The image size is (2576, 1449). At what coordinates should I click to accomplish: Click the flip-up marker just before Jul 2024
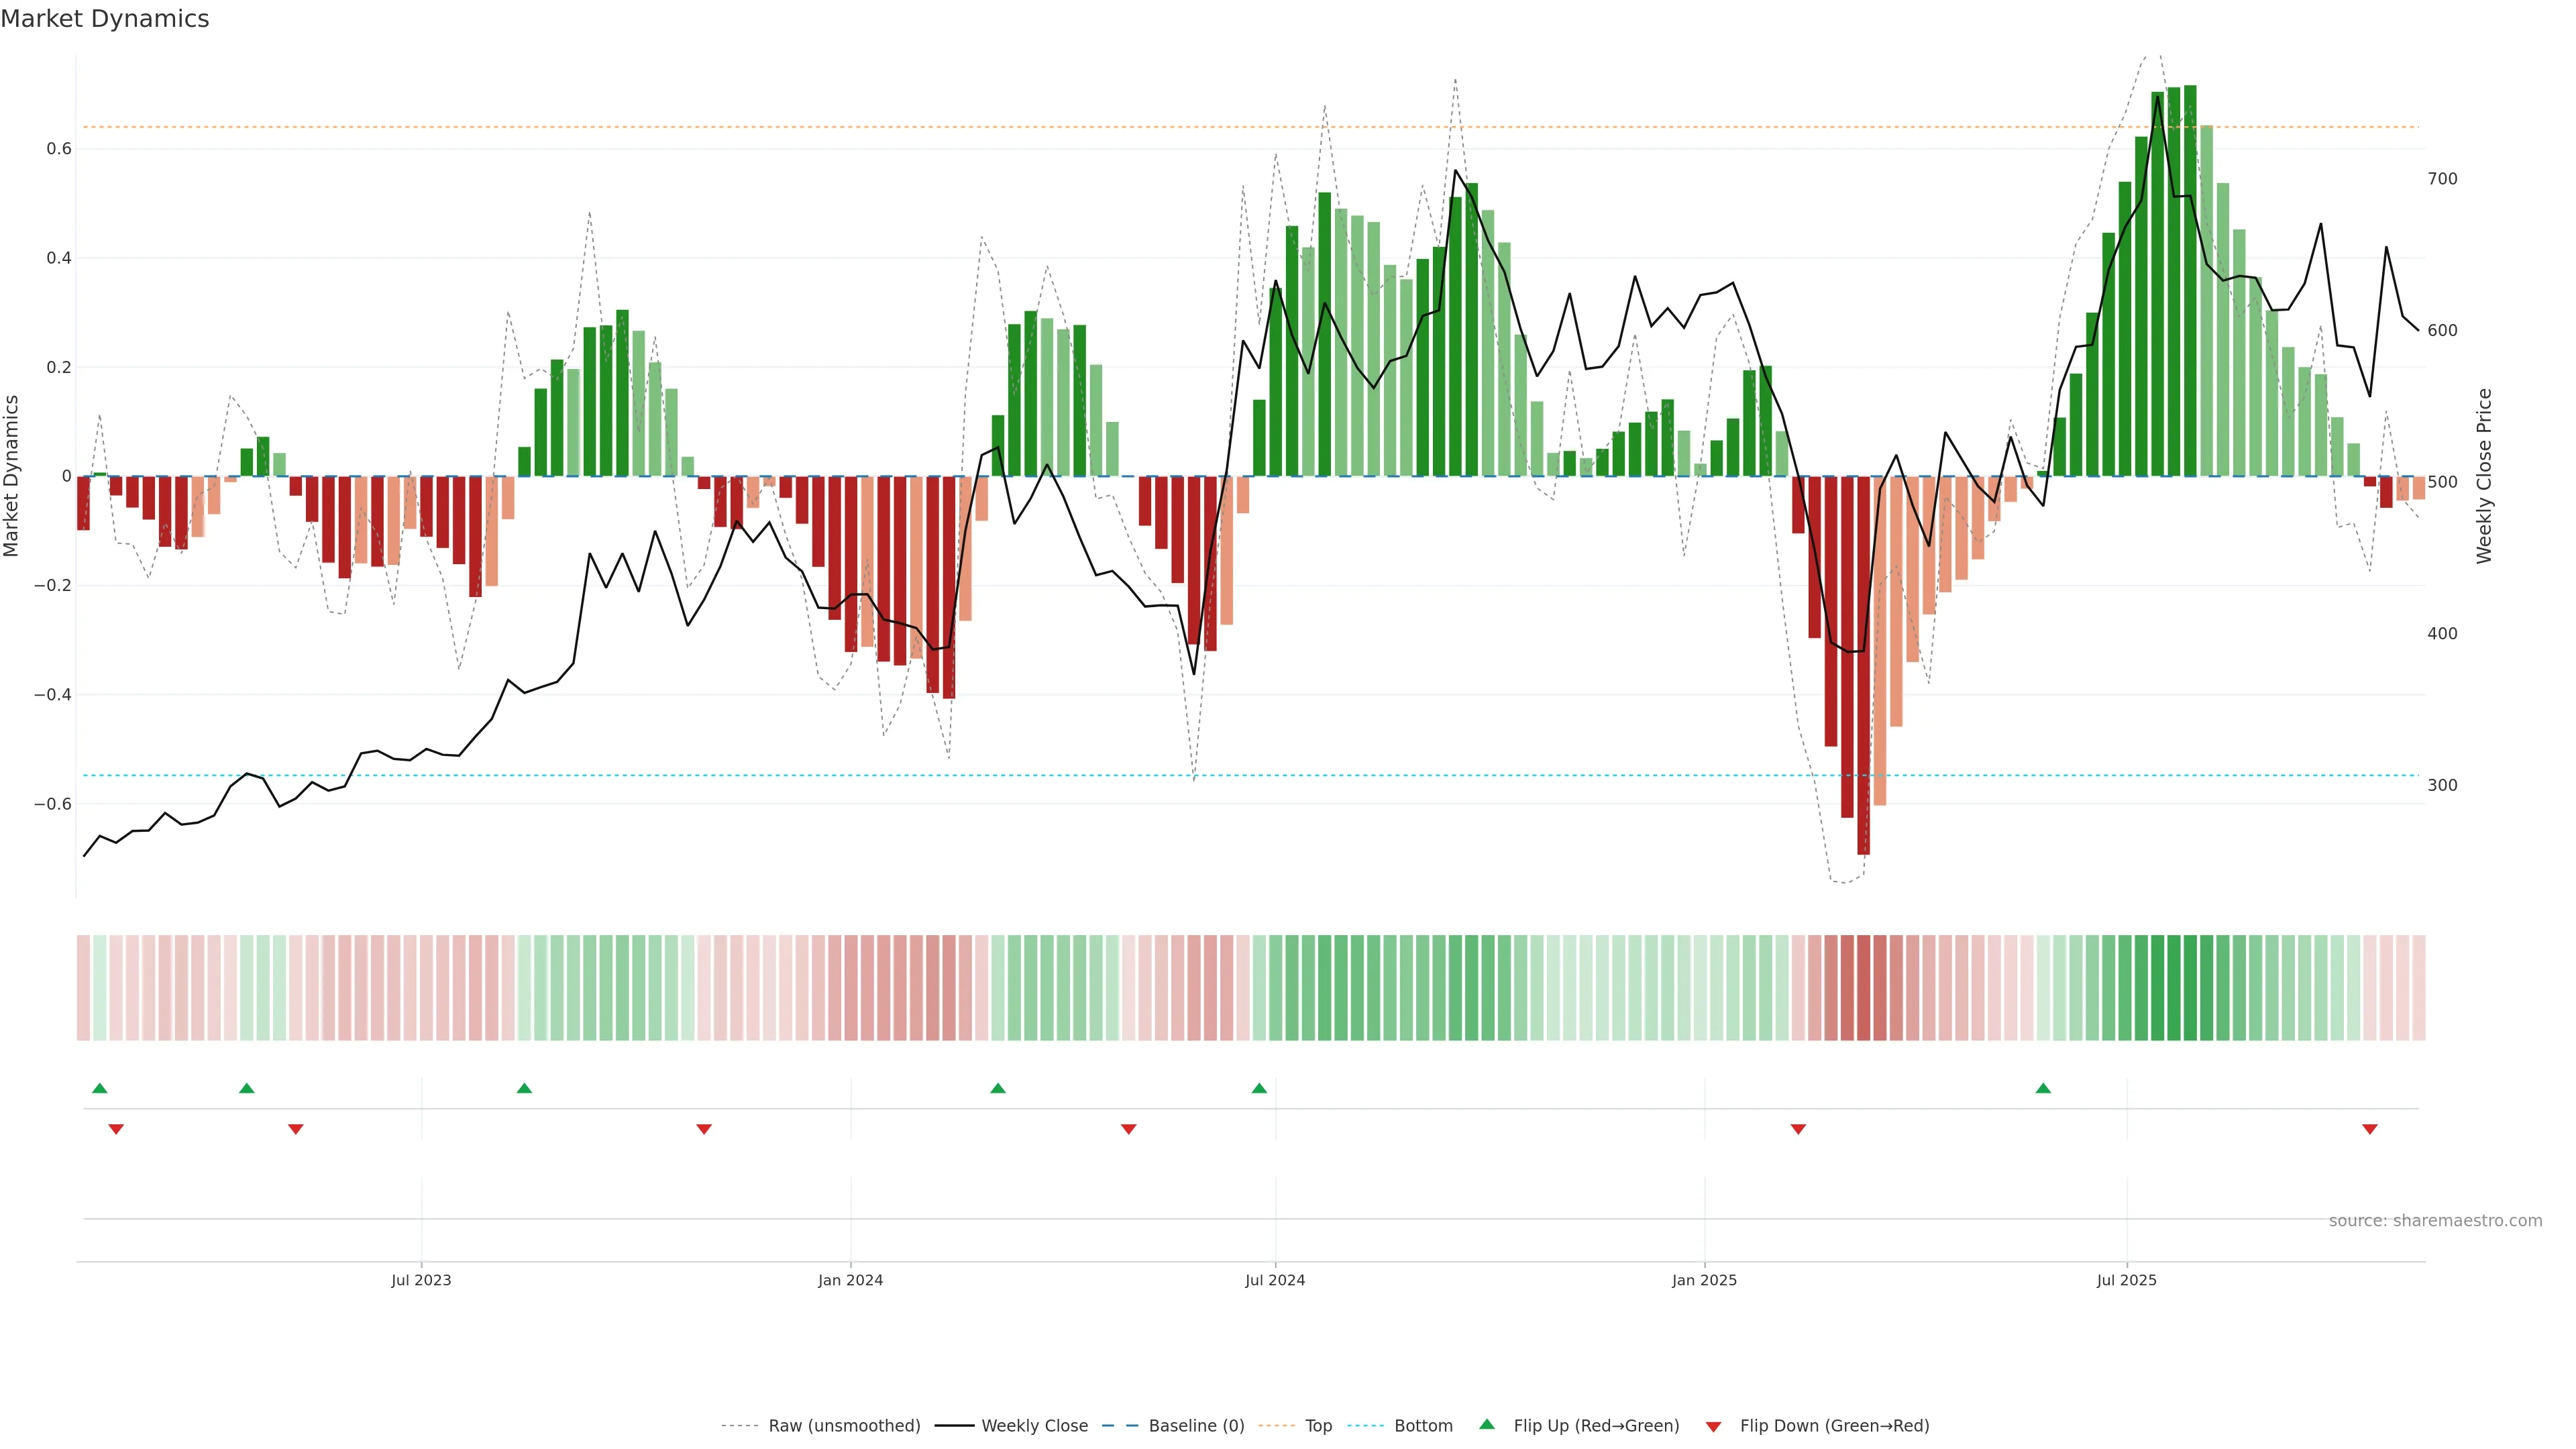tap(1259, 1088)
